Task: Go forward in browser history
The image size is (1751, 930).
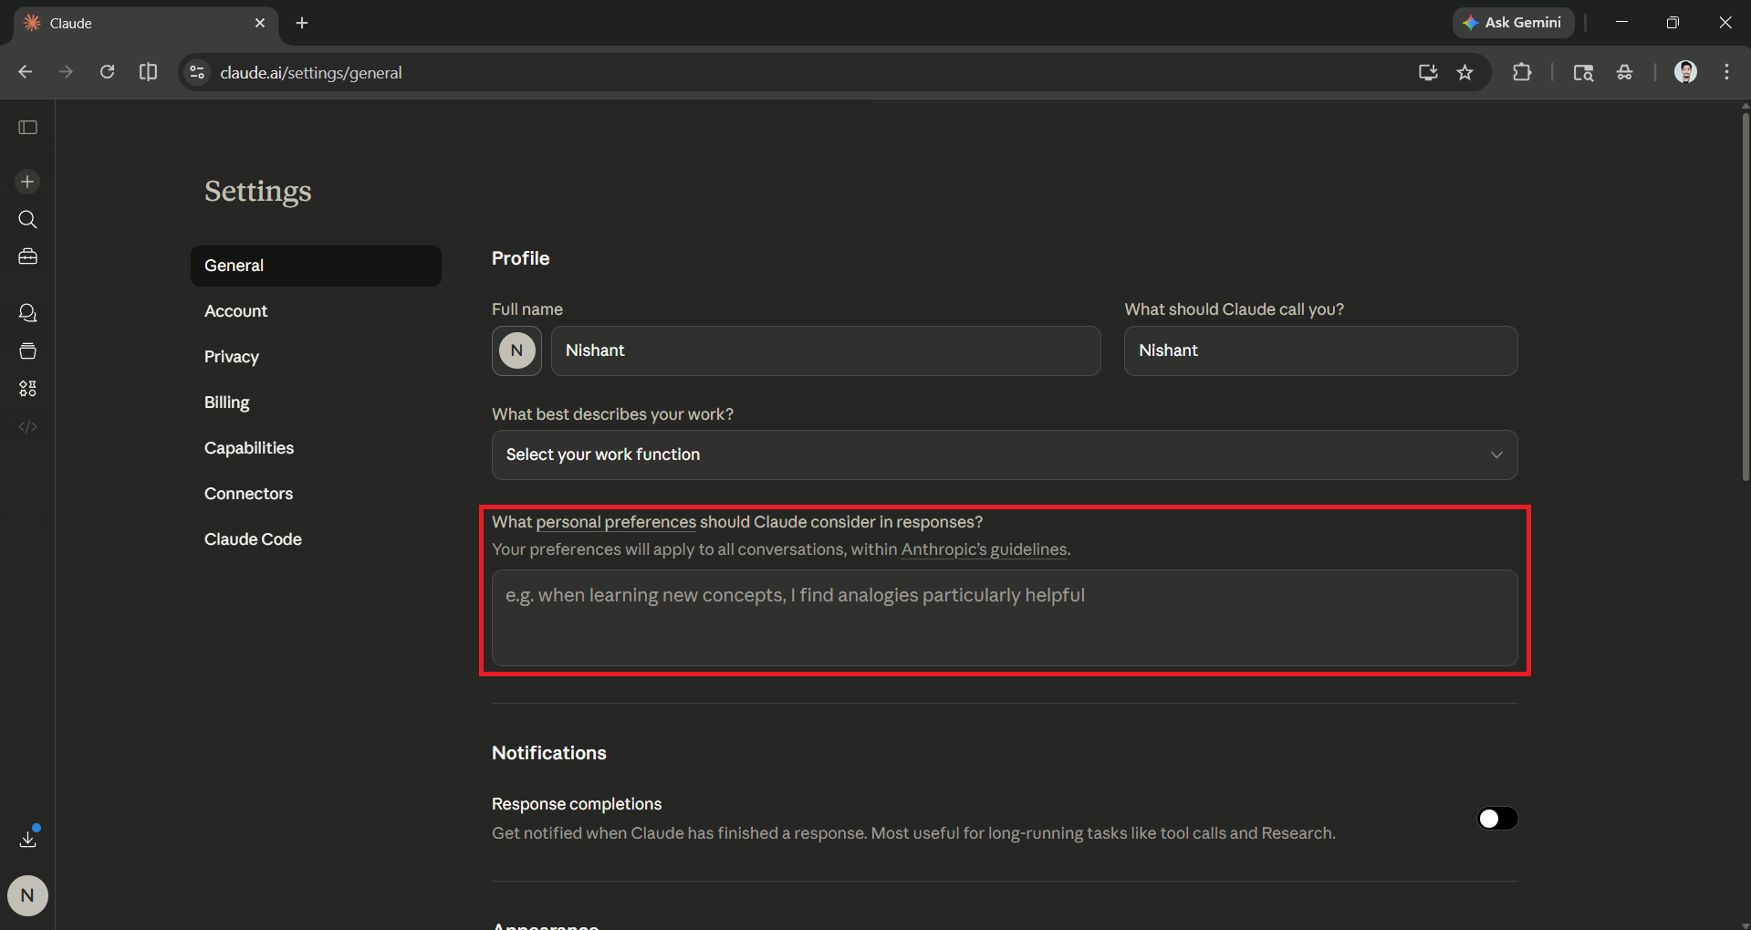Action: pyautogui.click(x=66, y=72)
